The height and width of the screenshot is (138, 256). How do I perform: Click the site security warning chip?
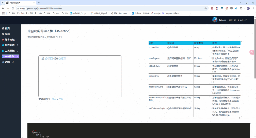(x=21, y=8)
